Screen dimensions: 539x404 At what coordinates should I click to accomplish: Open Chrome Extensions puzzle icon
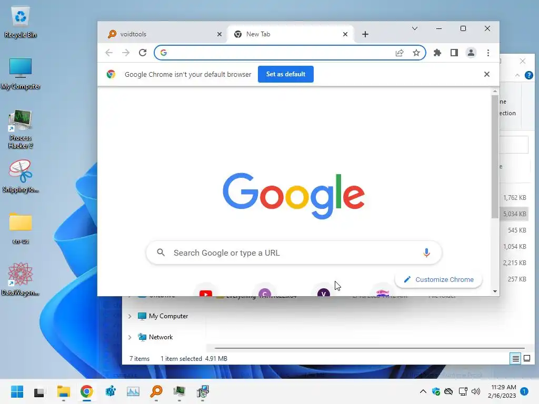click(x=437, y=53)
